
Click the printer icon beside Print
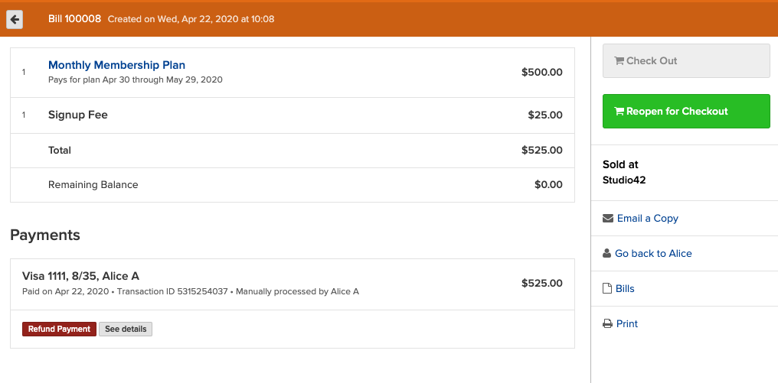(x=607, y=324)
